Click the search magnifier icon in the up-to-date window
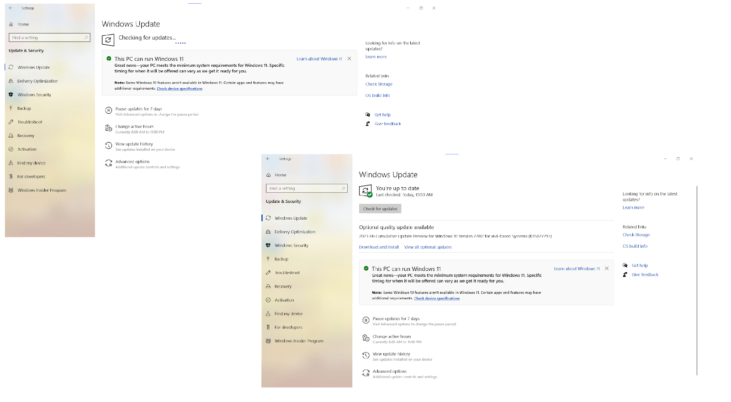 tap(343, 188)
